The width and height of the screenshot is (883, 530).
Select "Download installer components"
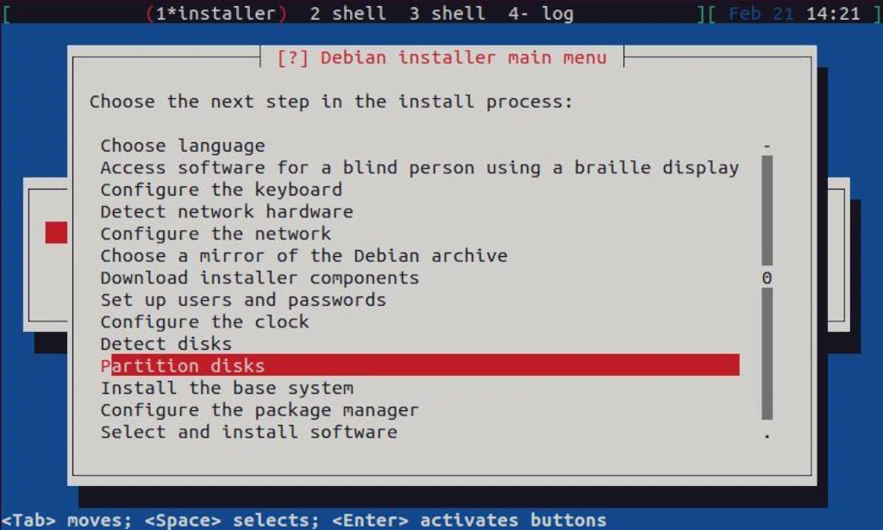(x=259, y=277)
